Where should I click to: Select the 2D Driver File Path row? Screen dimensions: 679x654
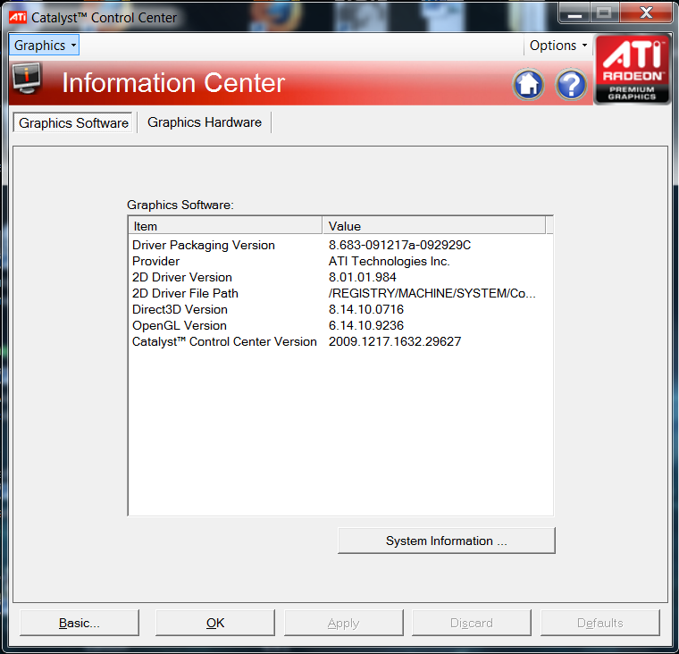pos(340,293)
